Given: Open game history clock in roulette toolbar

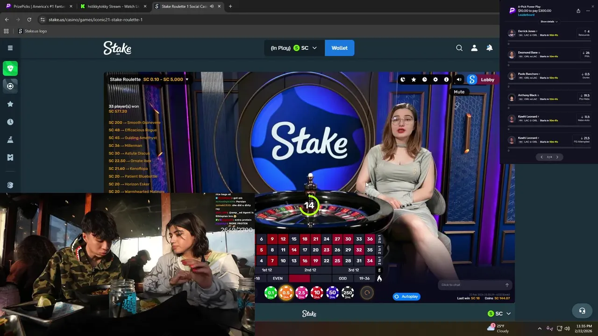Looking at the screenshot, I should [425, 79].
